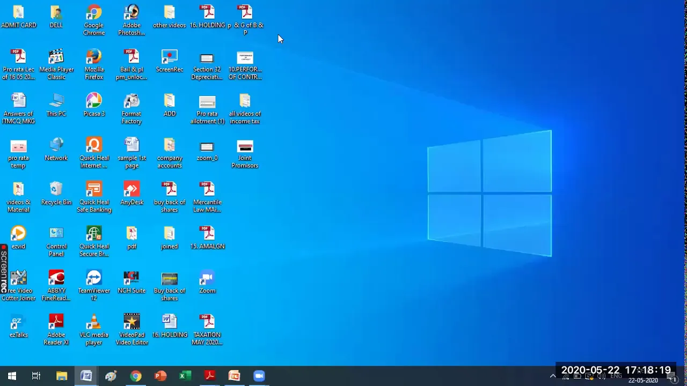Launch VideoPad Video Editor
This screenshot has height=386, width=687.
[x=131, y=330]
